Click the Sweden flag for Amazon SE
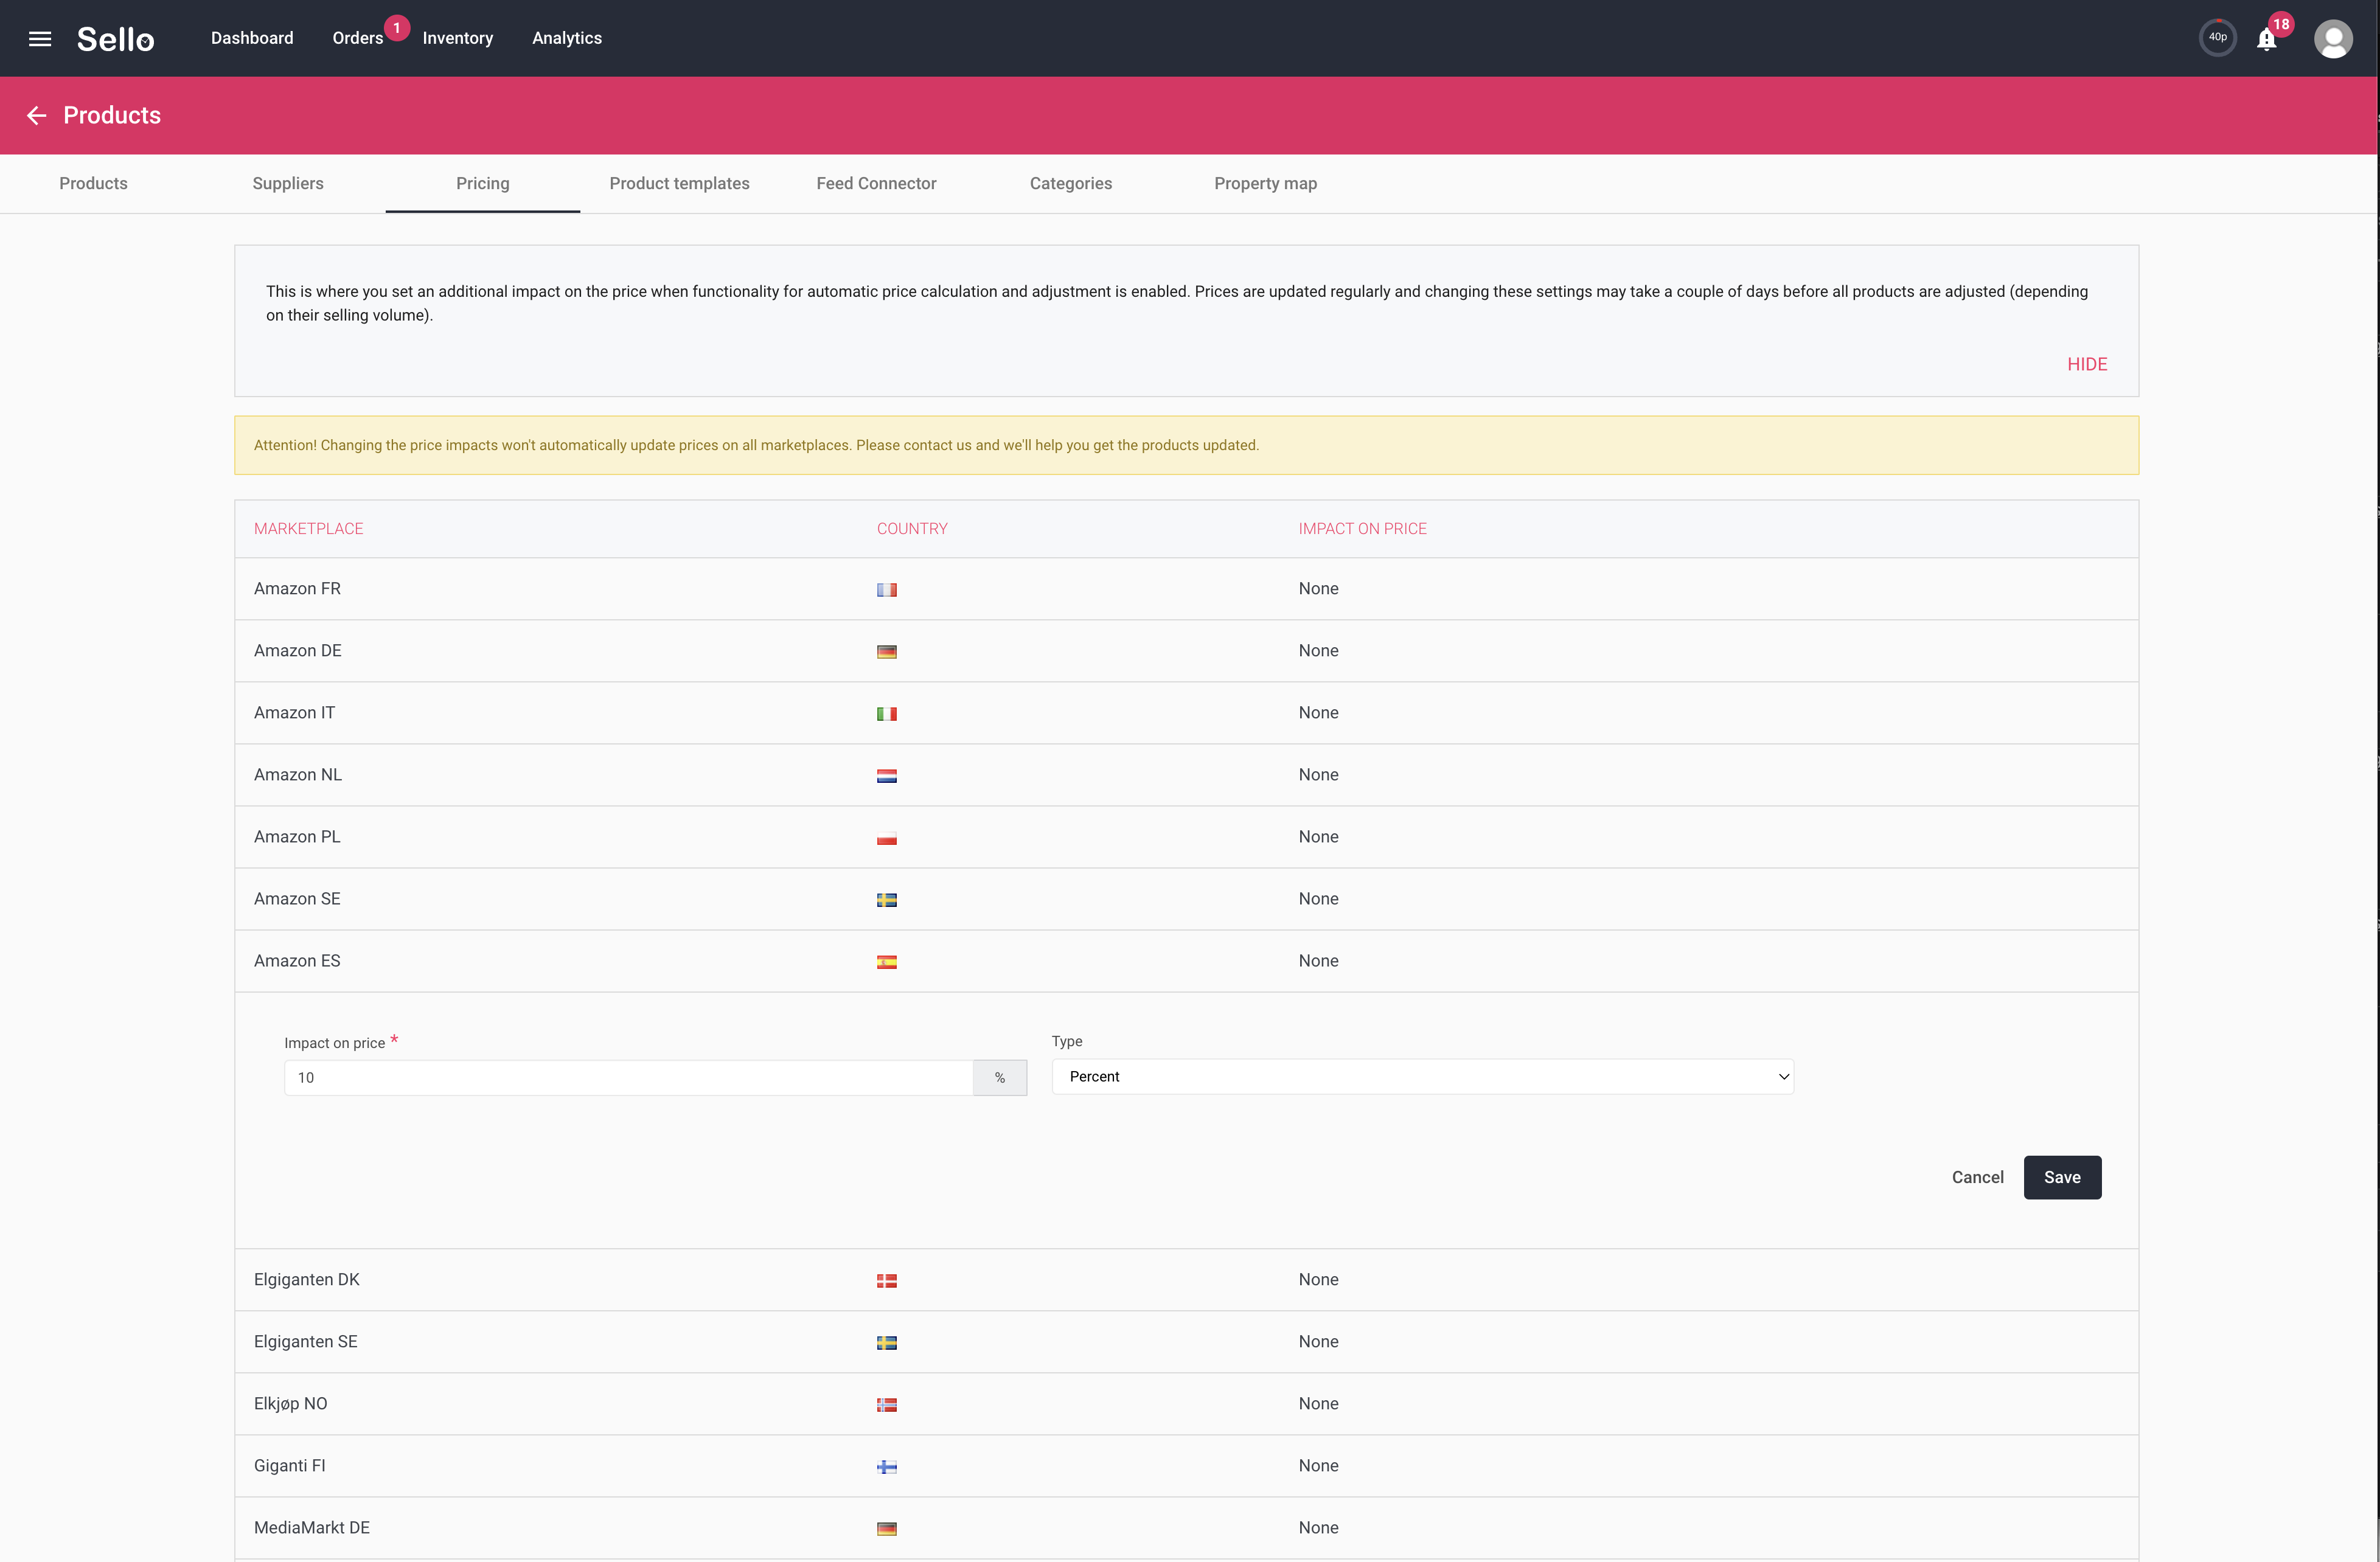This screenshot has height=1562, width=2380. click(x=886, y=900)
